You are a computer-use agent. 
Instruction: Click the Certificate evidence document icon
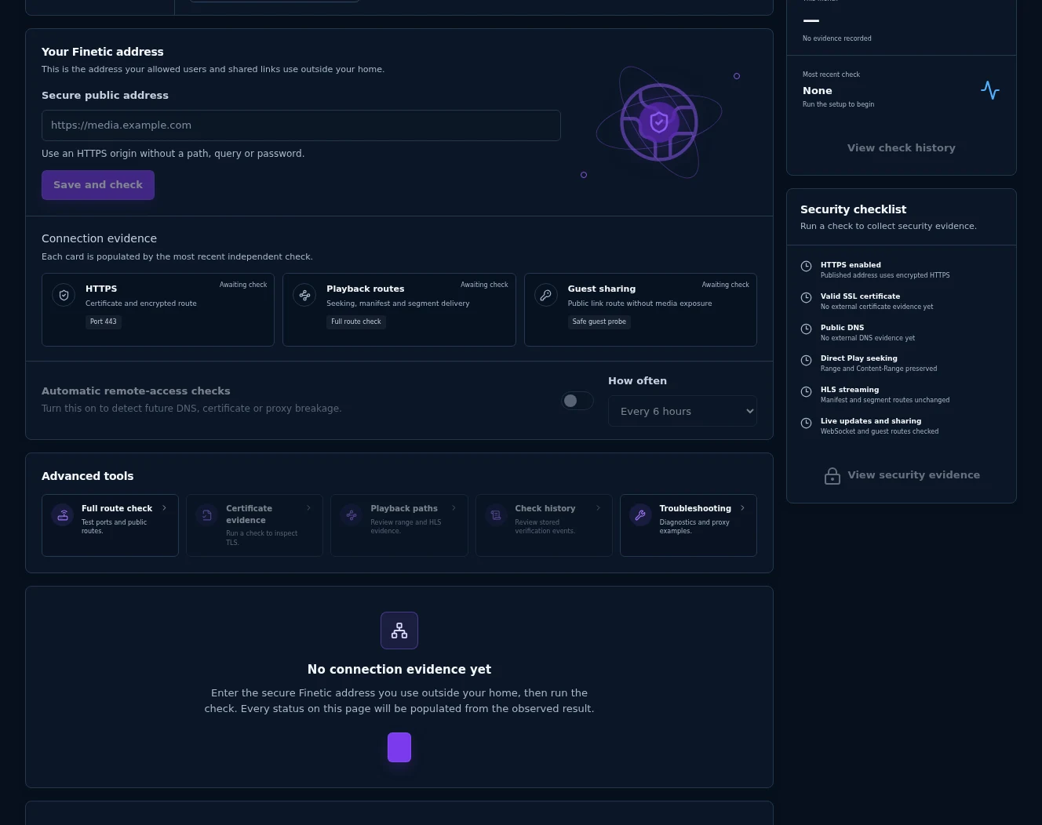[x=207, y=515]
